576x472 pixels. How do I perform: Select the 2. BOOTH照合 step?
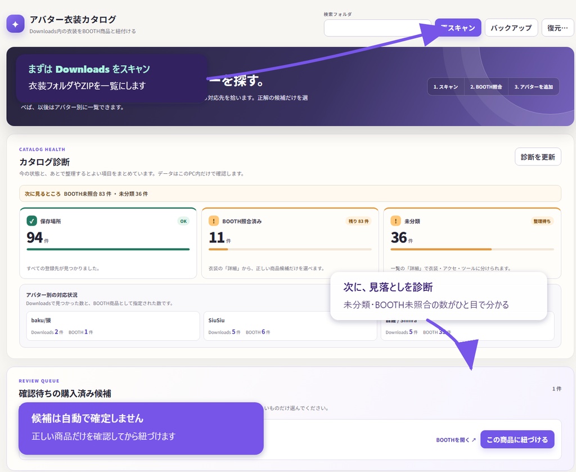(x=486, y=87)
